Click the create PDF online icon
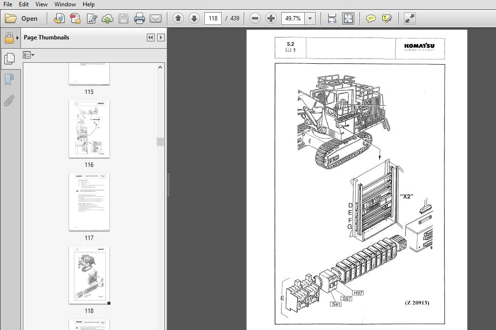 pyautogui.click(x=59, y=18)
